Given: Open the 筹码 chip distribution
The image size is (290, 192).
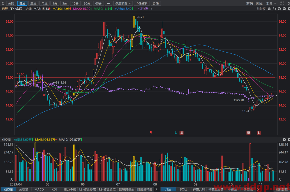Looking at the screenshot, I should [249, 3].
